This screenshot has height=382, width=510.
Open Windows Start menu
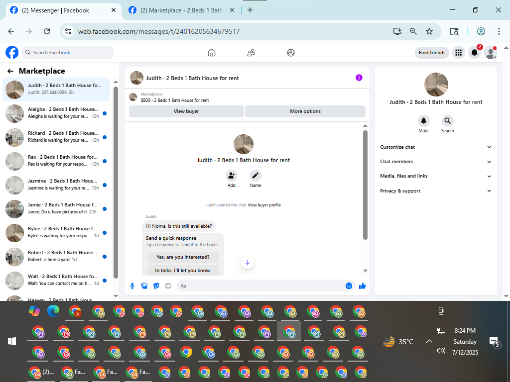[12, 341]
